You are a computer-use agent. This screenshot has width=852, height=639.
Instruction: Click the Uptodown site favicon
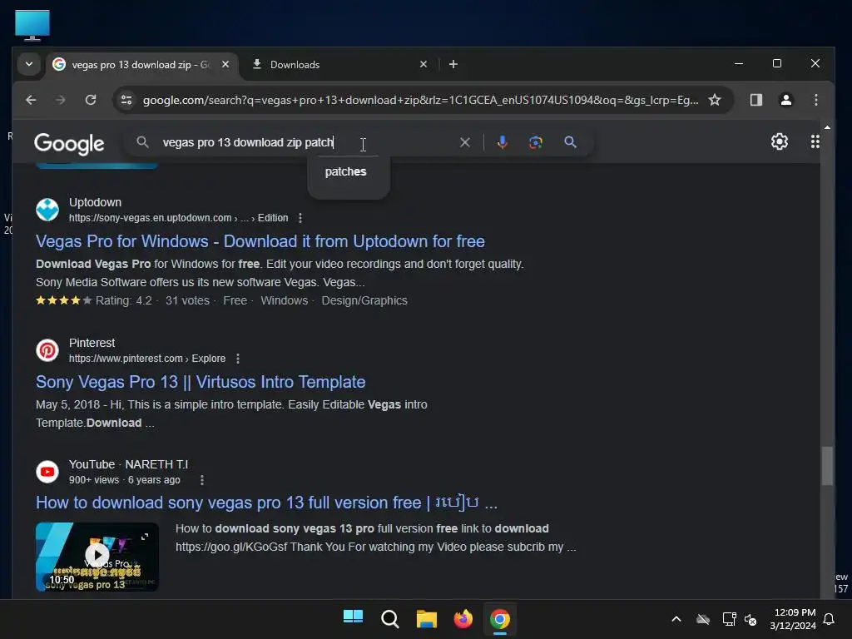(x=47, y=210)
